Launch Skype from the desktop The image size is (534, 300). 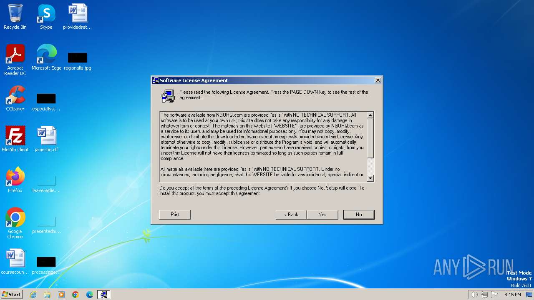point(46,17)
